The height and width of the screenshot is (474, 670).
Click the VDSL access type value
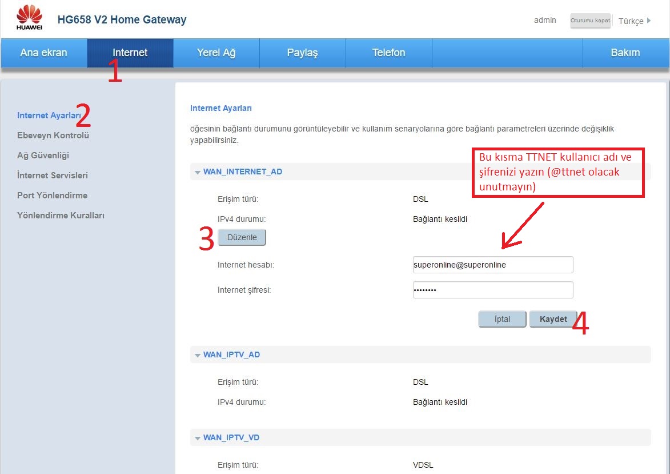423,465
